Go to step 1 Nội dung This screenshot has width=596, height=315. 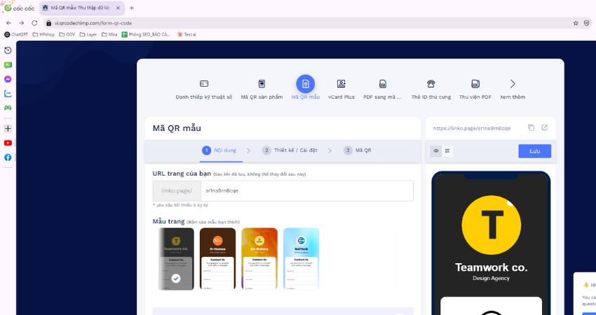click(219, 150)
